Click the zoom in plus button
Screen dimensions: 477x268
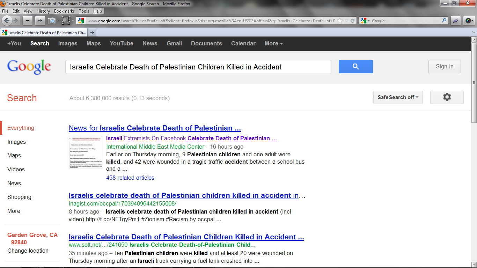pyautogui.click(x=40, y=21)
